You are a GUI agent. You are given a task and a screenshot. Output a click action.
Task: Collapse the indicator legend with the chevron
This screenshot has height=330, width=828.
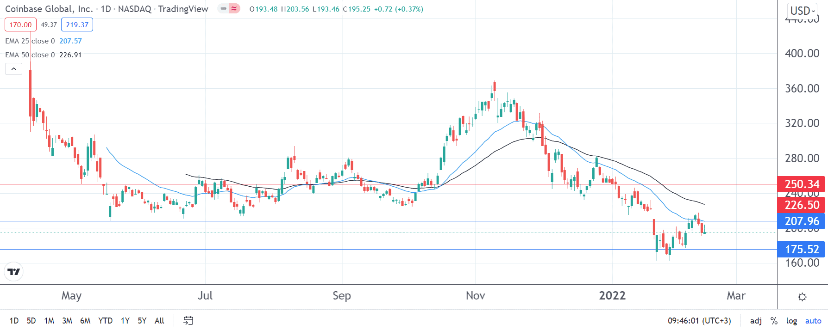tap(14, 69)
